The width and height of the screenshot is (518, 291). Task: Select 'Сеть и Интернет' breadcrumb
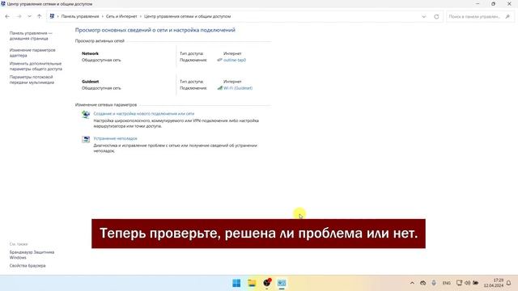click(121, 16)
